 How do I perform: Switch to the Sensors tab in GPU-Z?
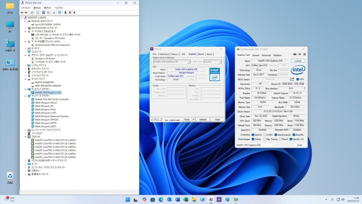click(256, 55)
